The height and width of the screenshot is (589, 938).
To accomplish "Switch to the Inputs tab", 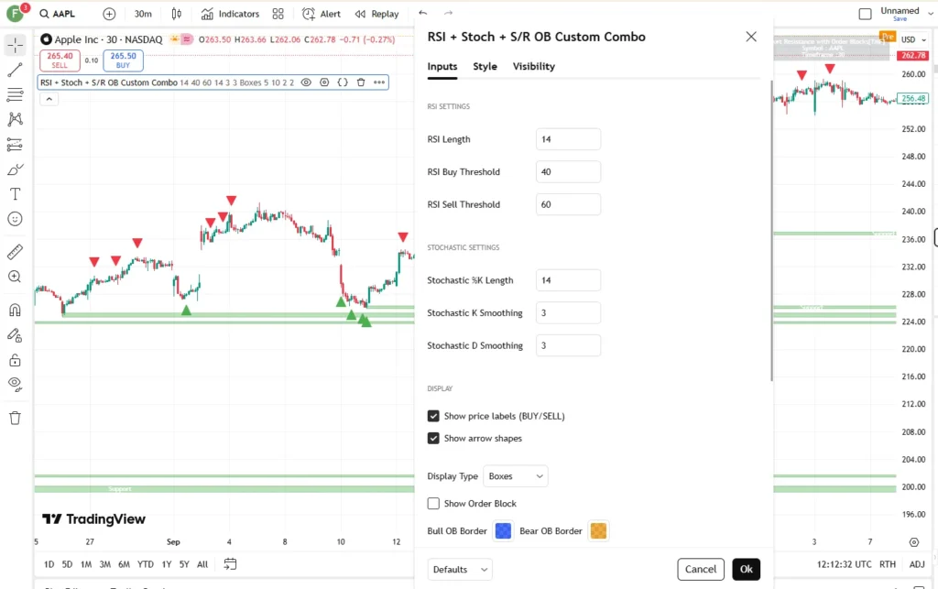I will [442, 66].
